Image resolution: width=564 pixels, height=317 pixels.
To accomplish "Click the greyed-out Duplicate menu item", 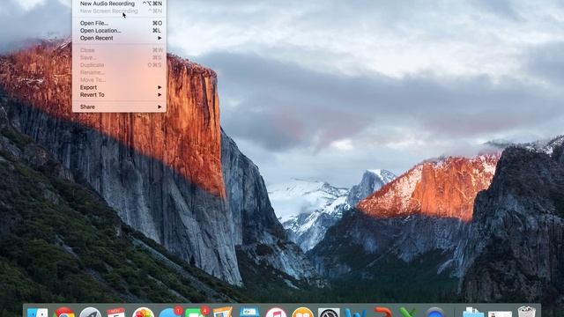I will (119, 65).
